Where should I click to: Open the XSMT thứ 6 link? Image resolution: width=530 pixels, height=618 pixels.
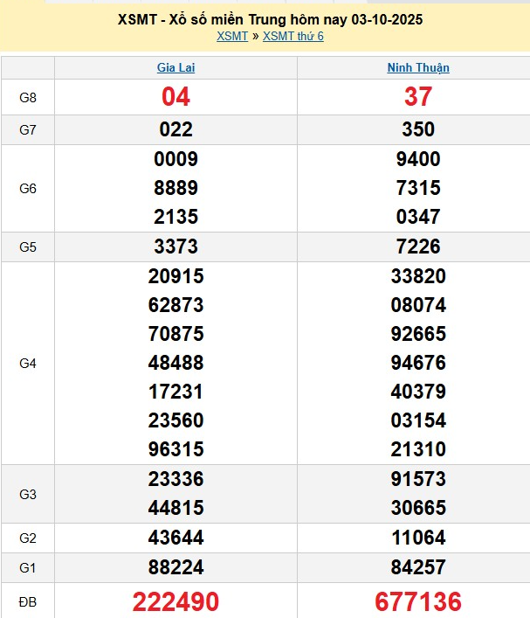pyautogui.click(x=293, y=36)
